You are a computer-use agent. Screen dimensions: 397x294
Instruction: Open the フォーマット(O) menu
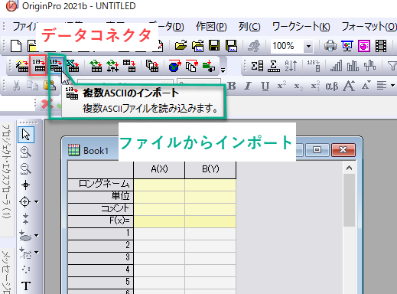point(369,27)
